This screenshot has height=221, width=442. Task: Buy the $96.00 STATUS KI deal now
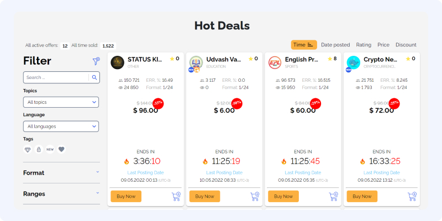click(126, 197)
